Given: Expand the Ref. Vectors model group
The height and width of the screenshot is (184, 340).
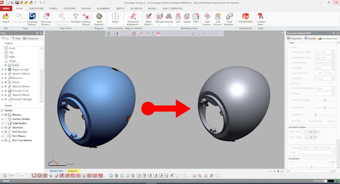Looking at the screenshot, I should coord(2,132).
